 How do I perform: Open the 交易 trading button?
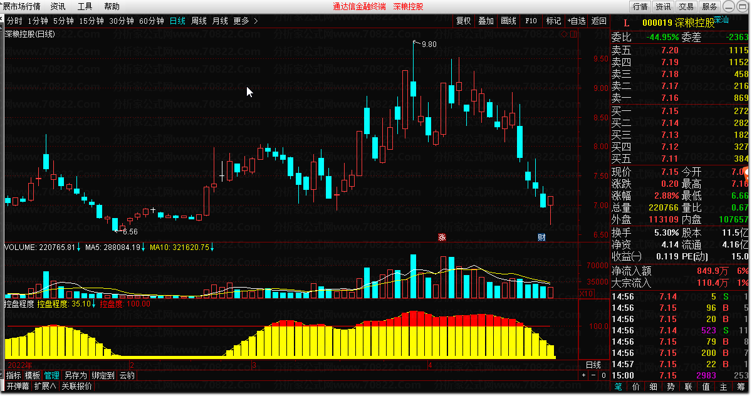coord(686,6)
